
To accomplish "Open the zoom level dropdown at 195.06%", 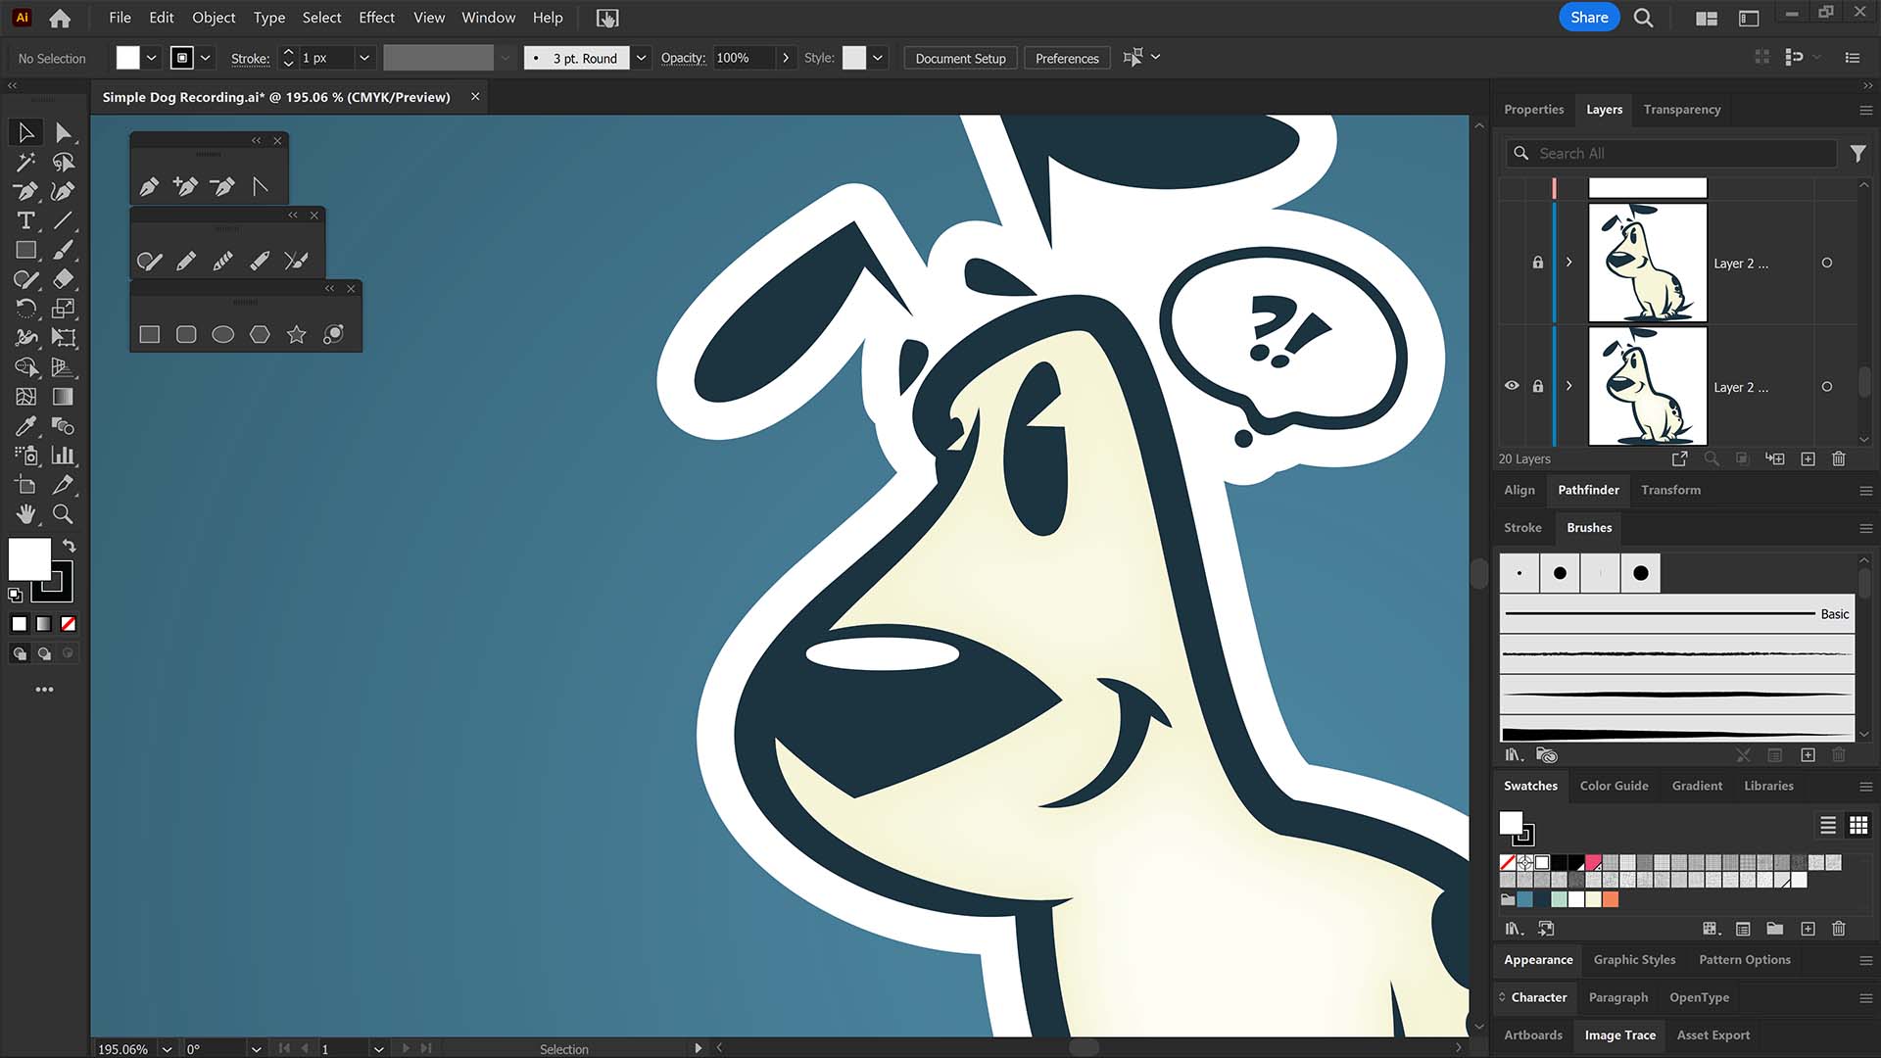I will coord(167,1048).
